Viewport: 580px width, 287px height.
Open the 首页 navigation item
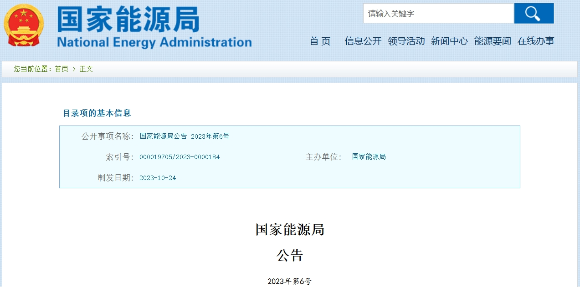(320, 41)
